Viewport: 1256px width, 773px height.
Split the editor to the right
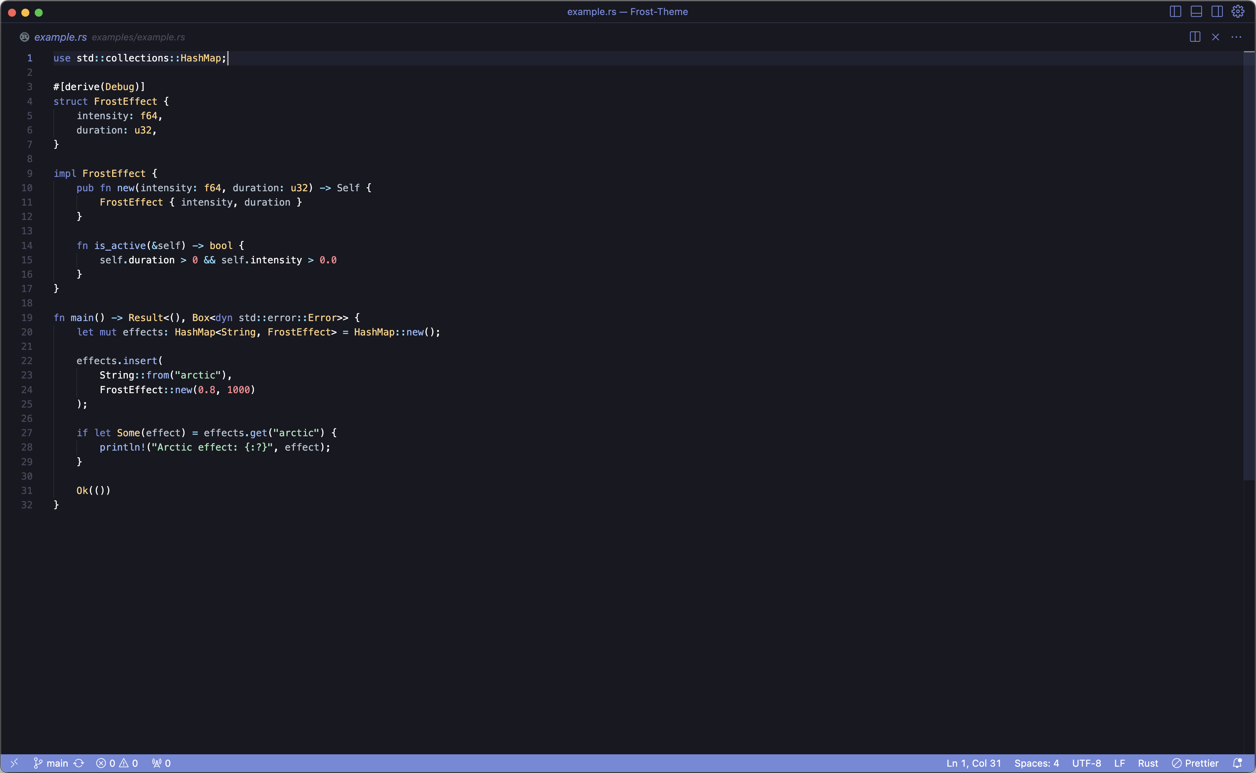[x=1195, y=37]
